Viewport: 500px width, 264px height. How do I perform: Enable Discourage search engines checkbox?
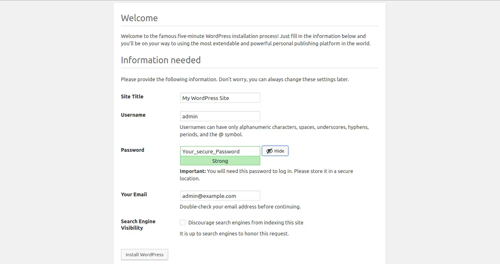[183, 222]
